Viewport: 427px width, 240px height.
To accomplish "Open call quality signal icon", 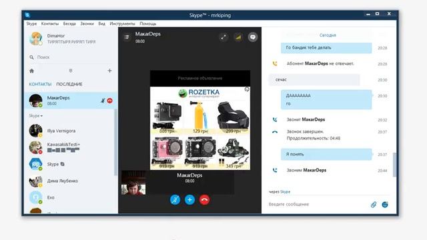I will tap(238, 37).
